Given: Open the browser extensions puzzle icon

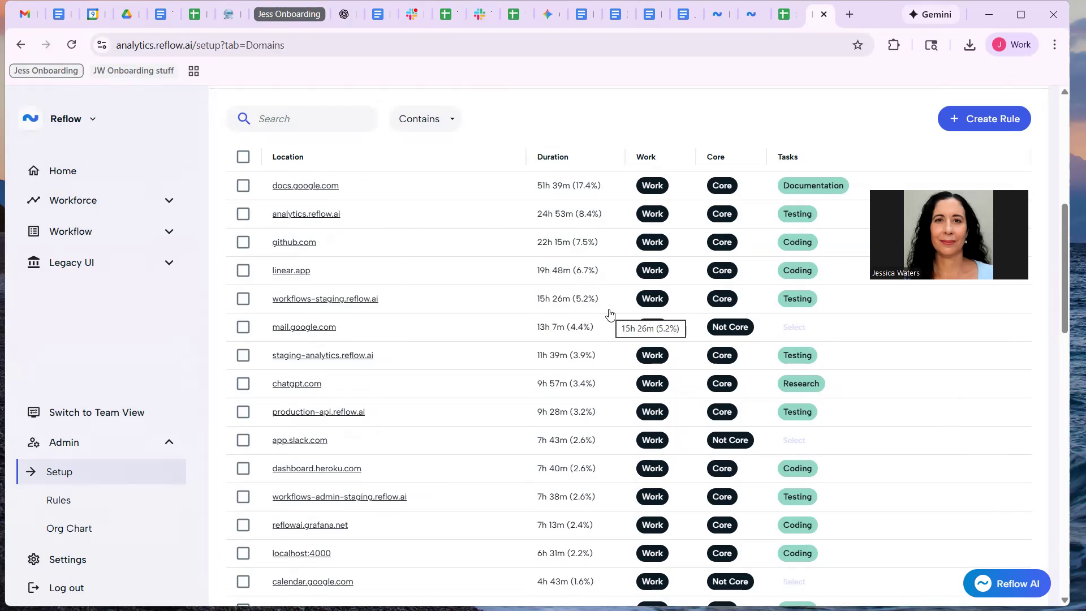Looking at the screenshot, I should coord(894,45).
